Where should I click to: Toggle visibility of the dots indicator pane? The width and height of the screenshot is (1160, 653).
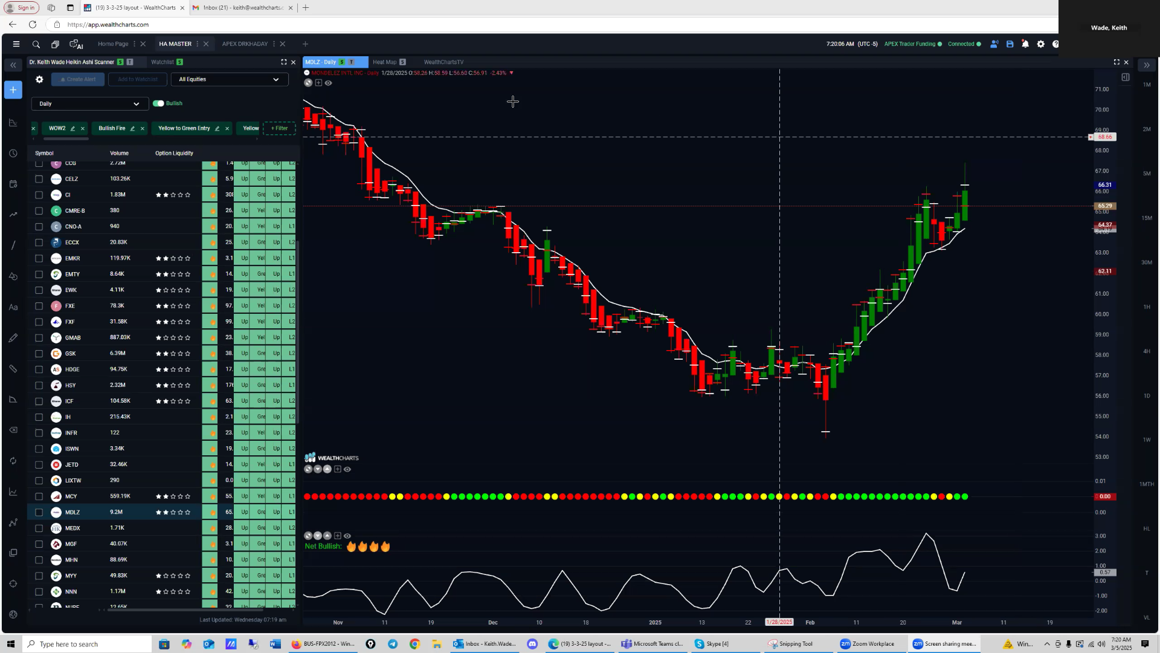point(347,469)
